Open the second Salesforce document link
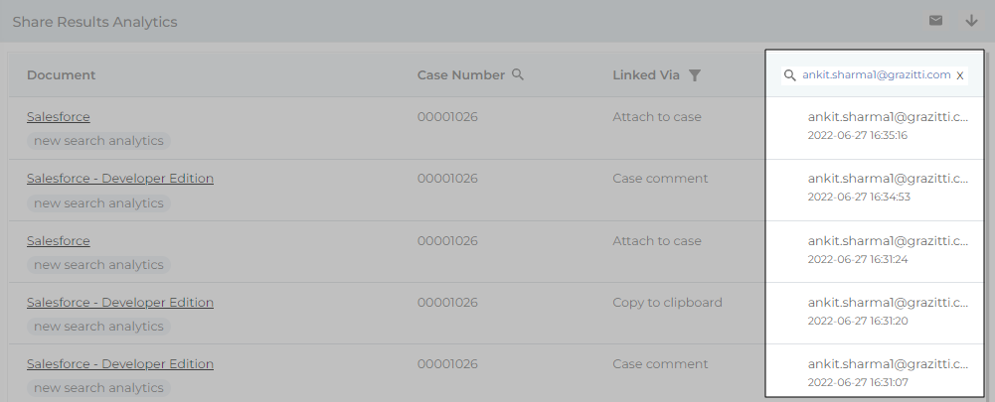The height and width of the screenshot is (402, 995). pyautogui.click(x=59, y=240)
